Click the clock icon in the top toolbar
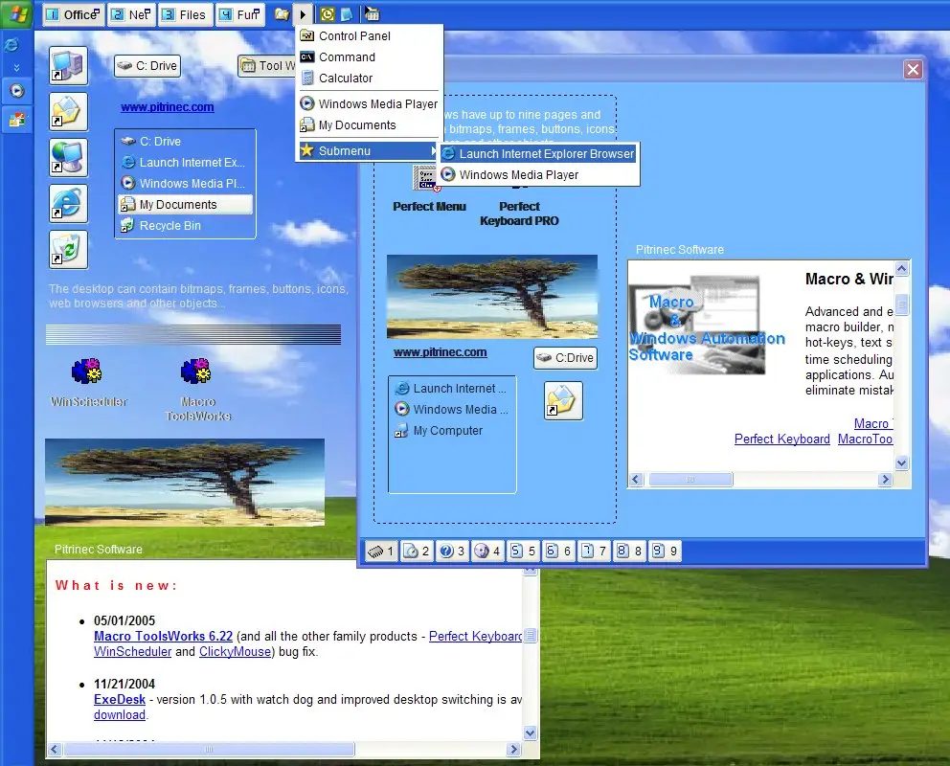950x766 pixels. click(x=328, y=14)
